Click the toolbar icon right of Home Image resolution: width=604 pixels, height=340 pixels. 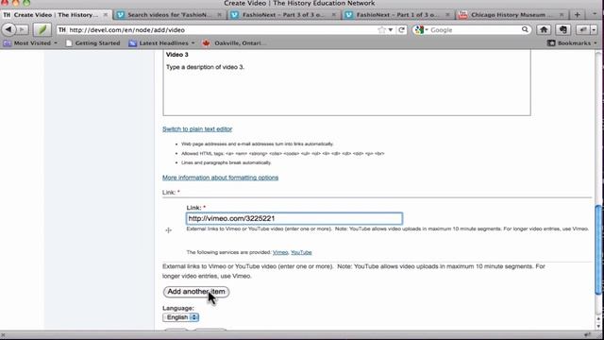(562, 29)
